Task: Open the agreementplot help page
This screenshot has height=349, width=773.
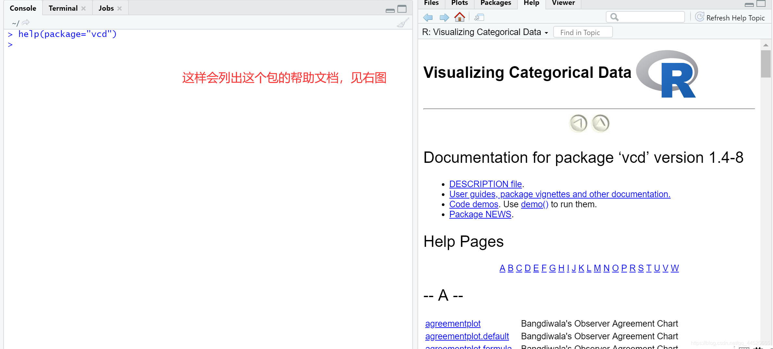Action: pyautogui.click(x=453, y=324)
